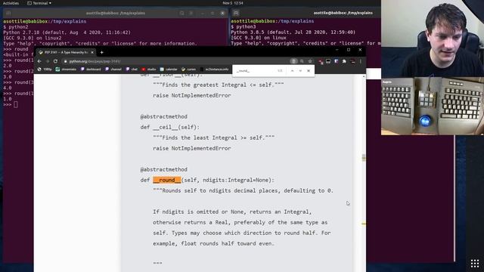Click the zoom magnifier icon in address bar
The image size is (484, 272).
pyautogui.click(x=302, y=61)
